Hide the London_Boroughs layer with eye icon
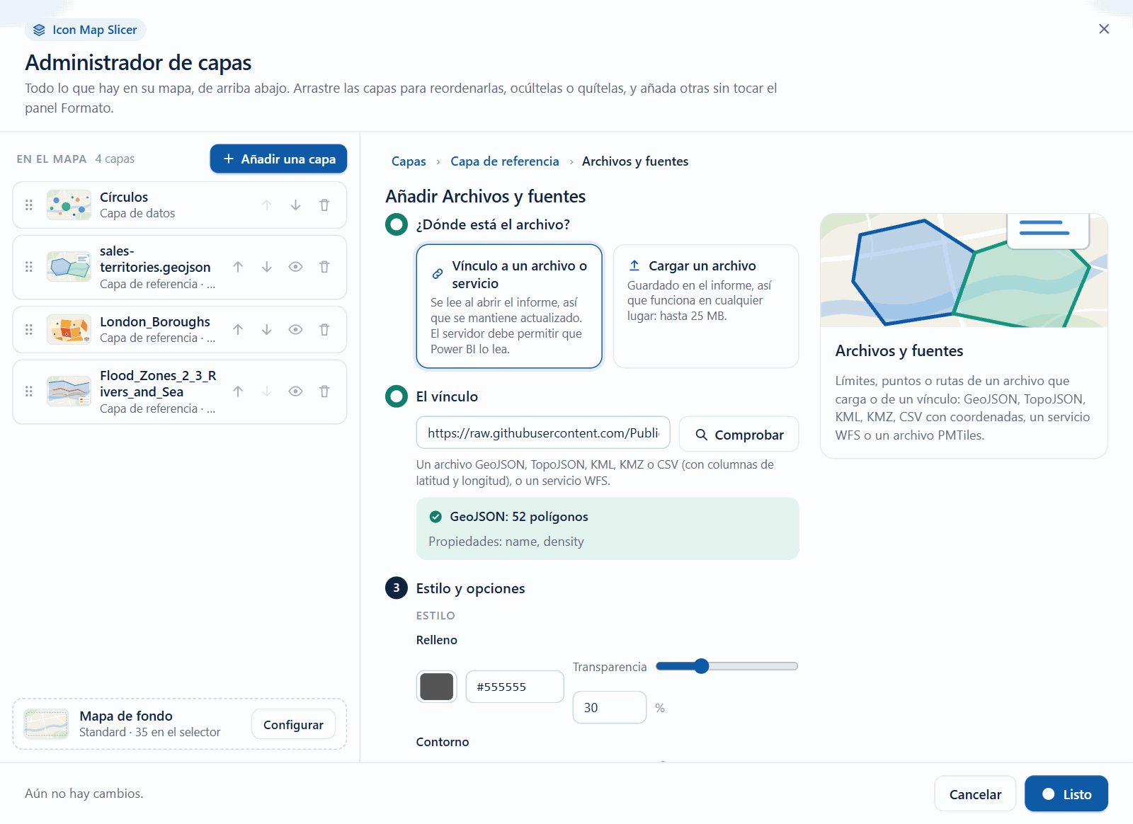Viewport: 1133px width, 824px height. pos(295,330)
